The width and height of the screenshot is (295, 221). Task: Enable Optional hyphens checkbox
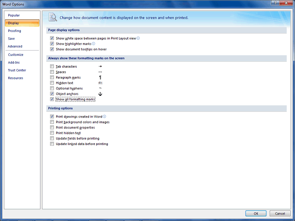point(52,88)
